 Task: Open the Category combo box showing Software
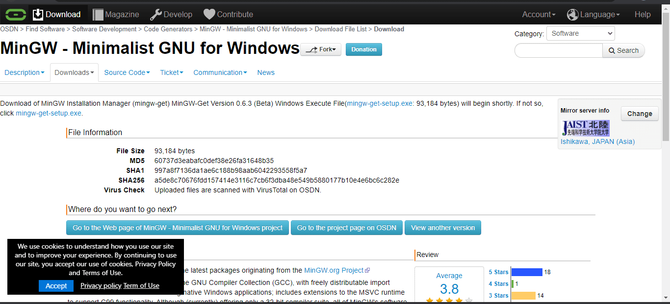coord(580,33)
